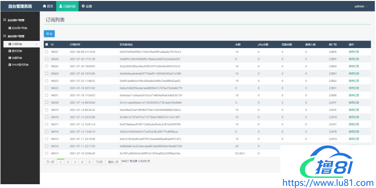This screenshot has height=188, width=376.
Task: Open the admin user dropdown
Action: pyautogui.click(x=361, y=7)
